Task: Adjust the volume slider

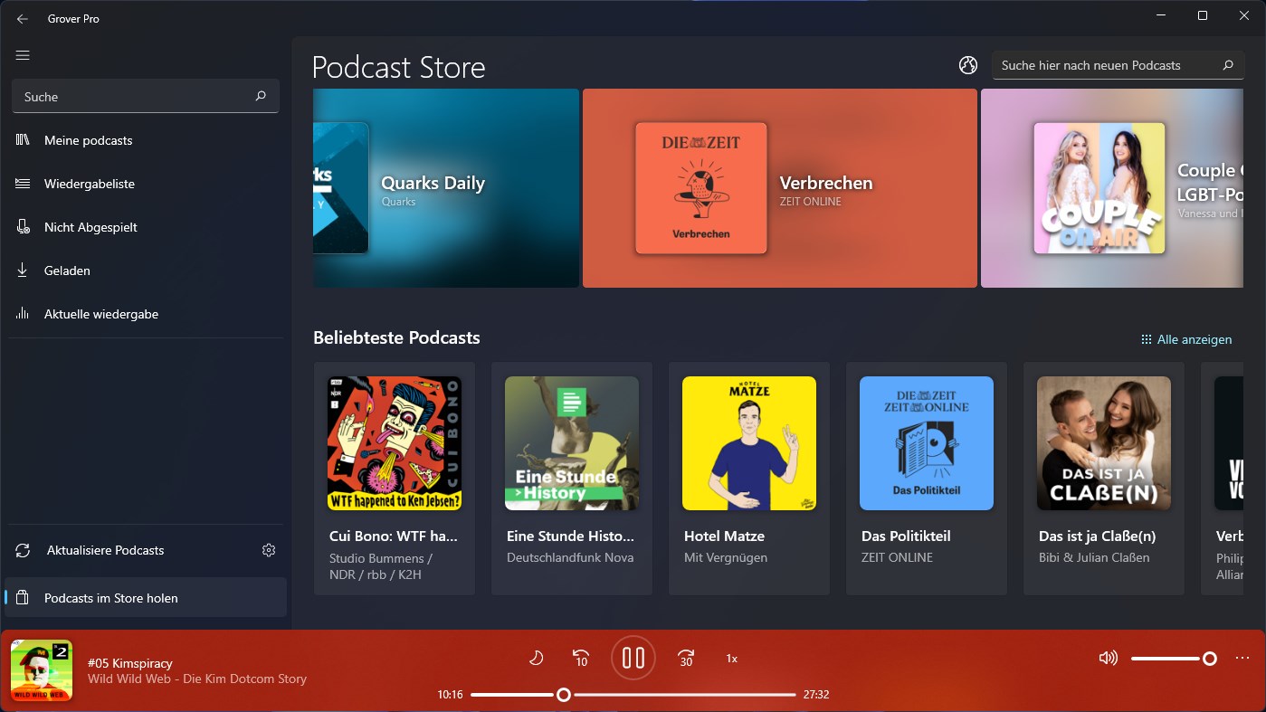Action: click(x=1174, y=659)
